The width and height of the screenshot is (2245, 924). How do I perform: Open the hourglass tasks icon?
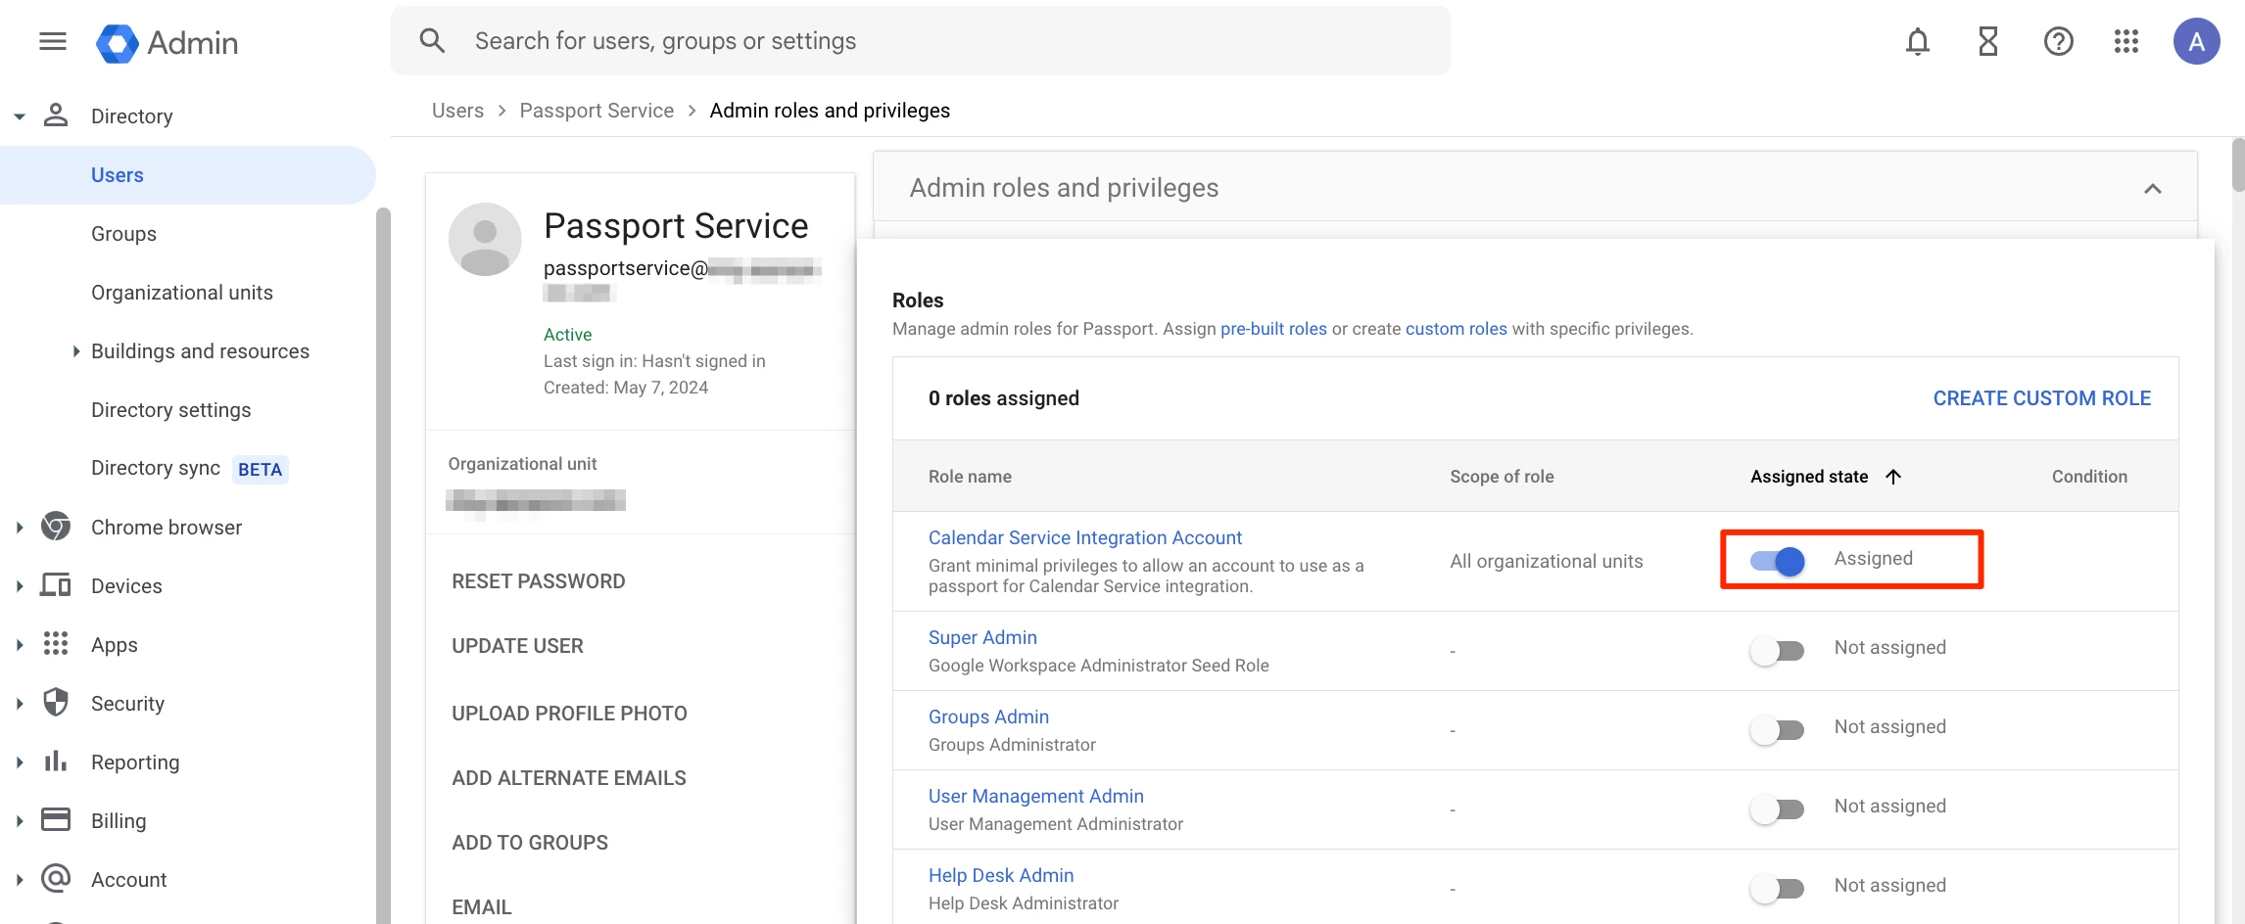tap(1987, 41)
